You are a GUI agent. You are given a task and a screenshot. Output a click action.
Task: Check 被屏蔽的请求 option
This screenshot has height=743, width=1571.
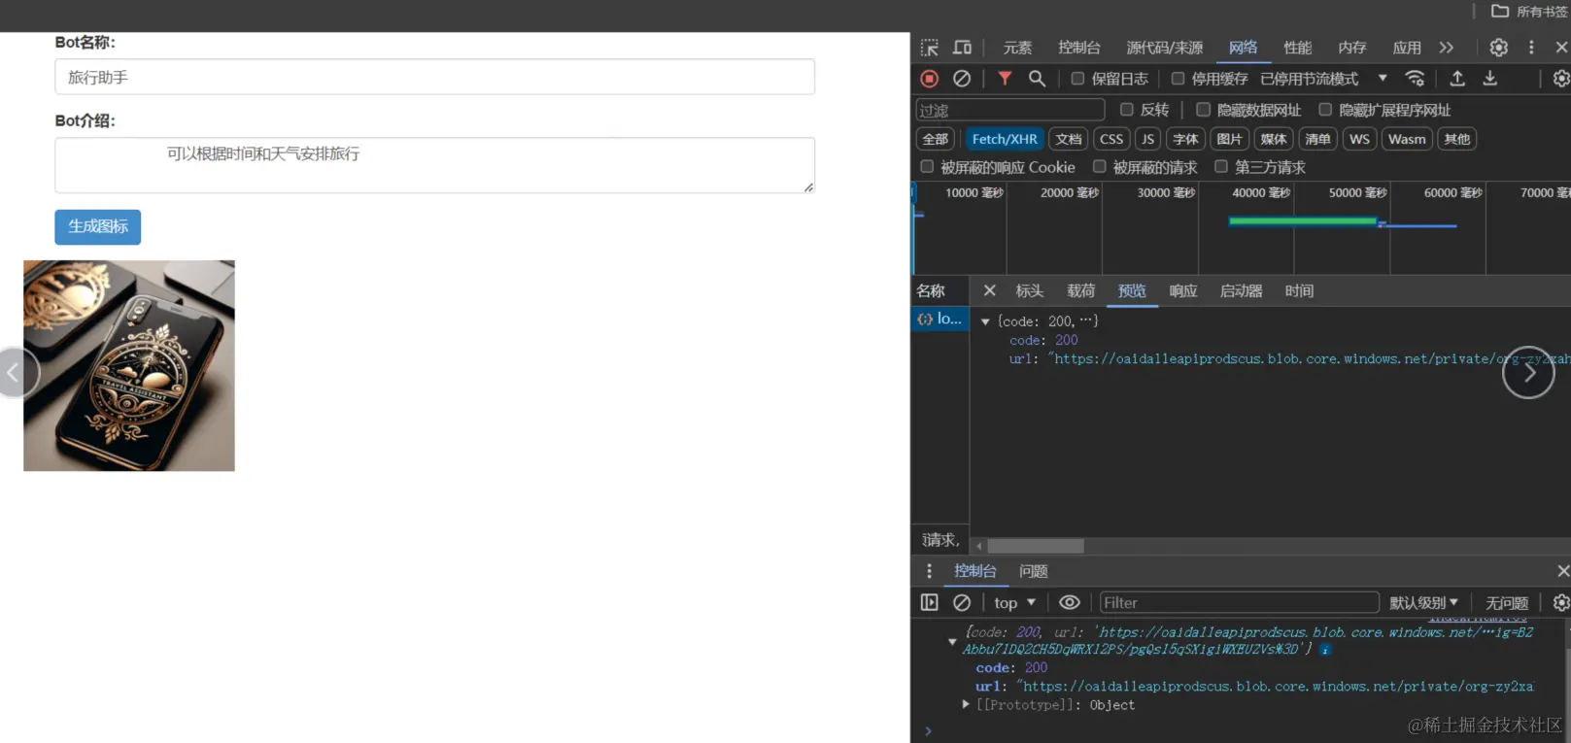(x=1099, y=167)
